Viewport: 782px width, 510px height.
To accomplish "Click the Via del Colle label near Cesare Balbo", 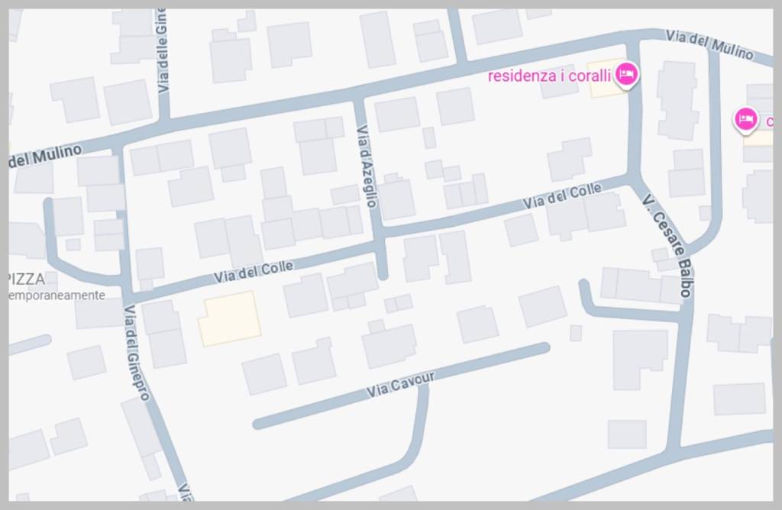I will (x=561, y=196).
